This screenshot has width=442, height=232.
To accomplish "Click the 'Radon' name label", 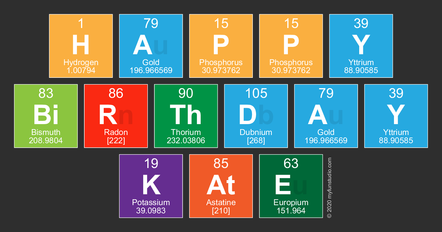I will (116, 132).
